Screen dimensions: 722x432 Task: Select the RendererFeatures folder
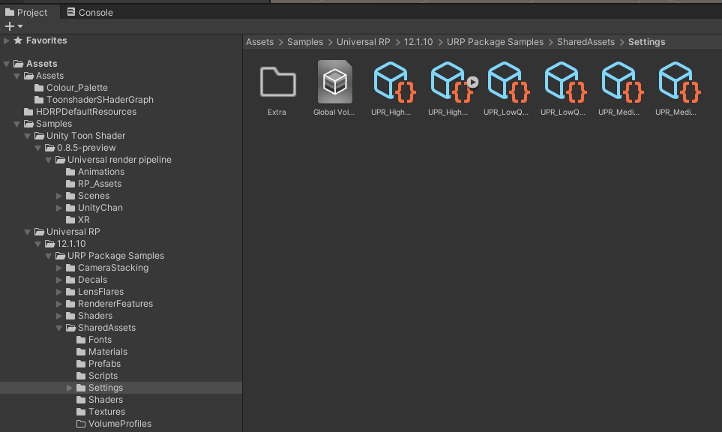pos(109,304)
